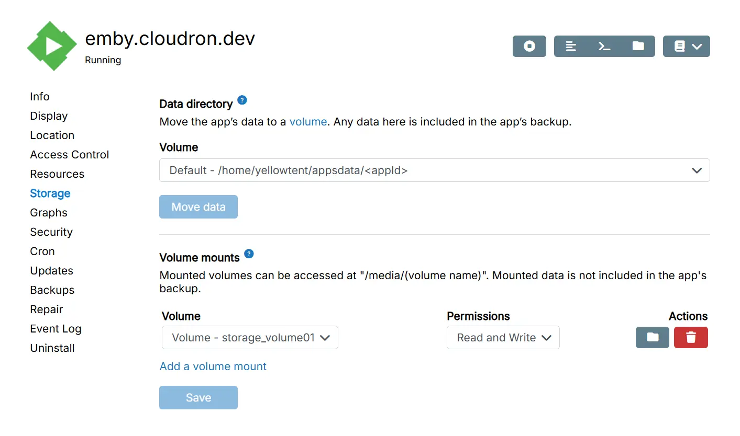Open the app logs icon

tap(571, 46)
